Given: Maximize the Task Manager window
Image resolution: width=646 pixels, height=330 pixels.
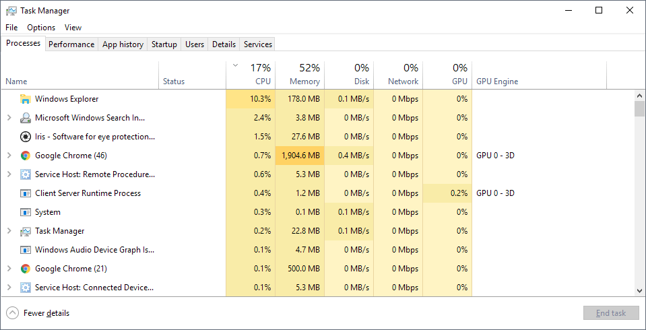Looking at the screenshot, I should [599, 10].
